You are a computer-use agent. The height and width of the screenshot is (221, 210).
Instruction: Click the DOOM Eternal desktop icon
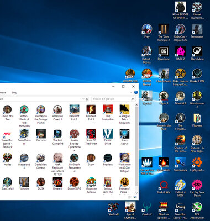pyautogui.click(x=147, y=77)
